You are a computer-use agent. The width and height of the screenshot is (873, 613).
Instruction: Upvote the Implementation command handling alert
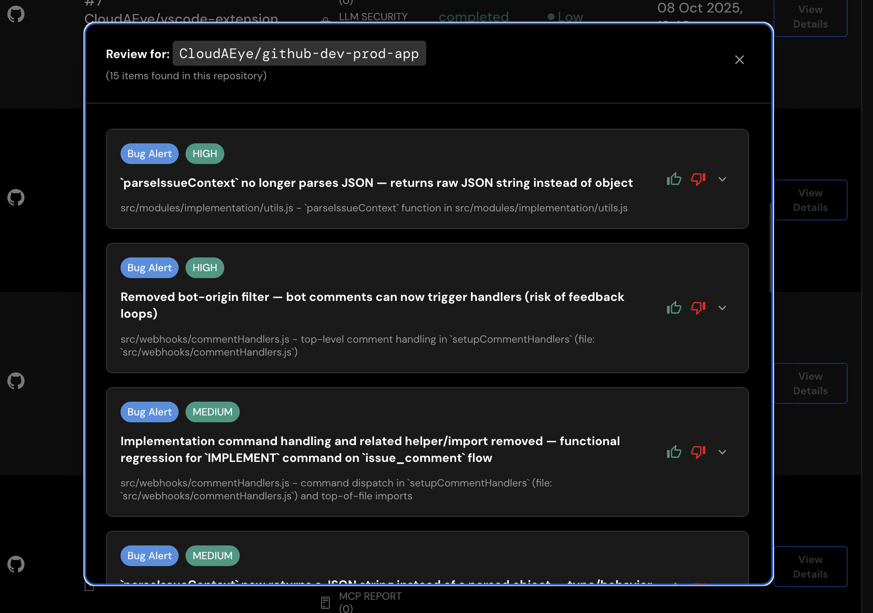(x=674, y=452)
